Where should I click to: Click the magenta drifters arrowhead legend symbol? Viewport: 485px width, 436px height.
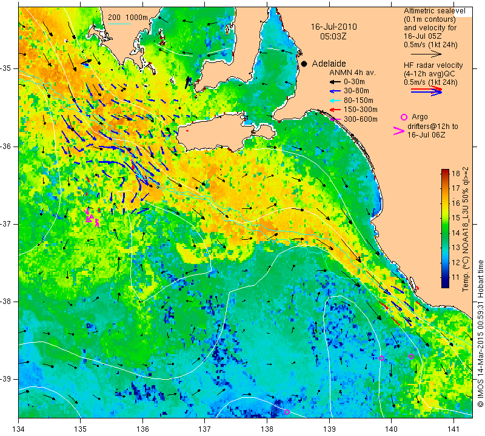click(x=399, y=131)
